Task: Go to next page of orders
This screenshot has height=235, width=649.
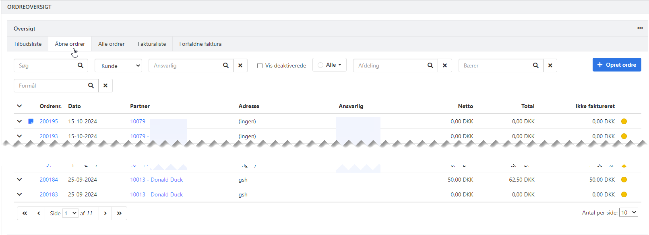Action: pyautogui.click(x=105, y=213)
